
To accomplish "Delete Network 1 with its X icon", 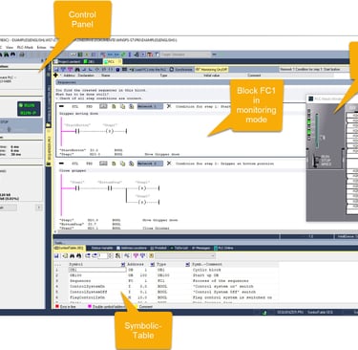I will [169, 106].
